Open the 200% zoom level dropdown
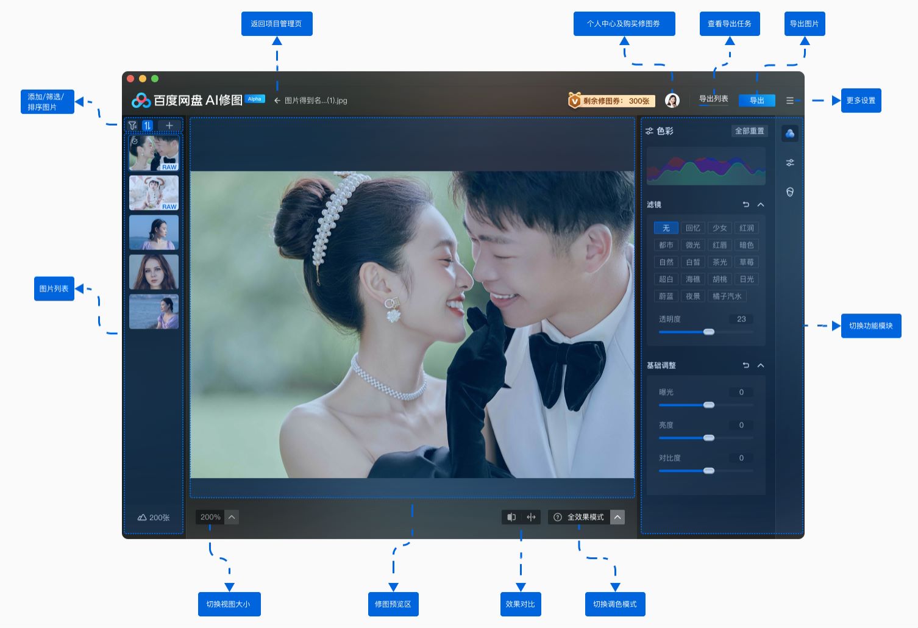Viewport: 918px width, 628px height. pos(232,517)
